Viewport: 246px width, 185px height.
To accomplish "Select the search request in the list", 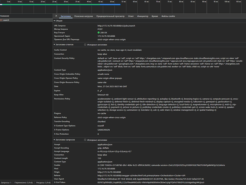I will click(x=6, y=20).
